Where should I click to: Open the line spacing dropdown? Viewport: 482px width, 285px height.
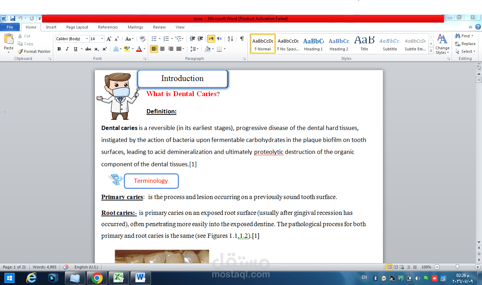point(194,49)
